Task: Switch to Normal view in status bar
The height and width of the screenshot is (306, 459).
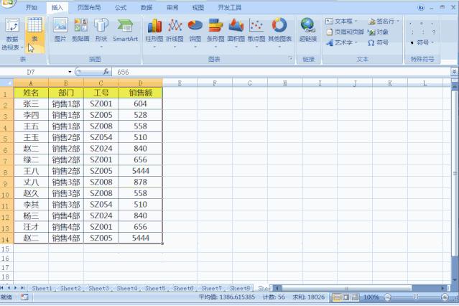Action: coord(336,297)
